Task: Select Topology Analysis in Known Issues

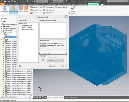Action: click(27, 25)
